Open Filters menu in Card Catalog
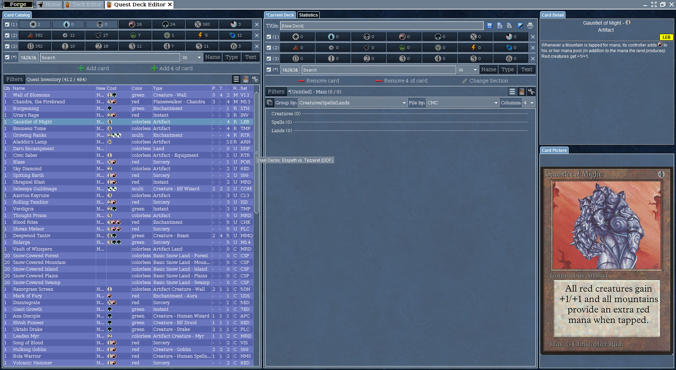Image resolution: width=676 pixels, height=370 pixels. click(x=14, y=79)
